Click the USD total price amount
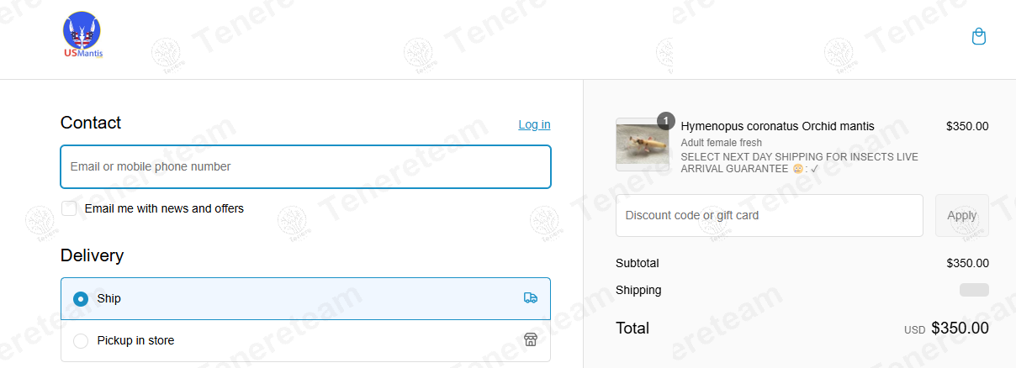 960,329
